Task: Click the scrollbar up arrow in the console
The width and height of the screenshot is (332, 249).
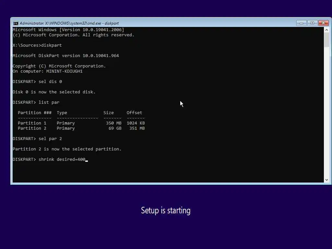Action: click(x=326, y=30)
